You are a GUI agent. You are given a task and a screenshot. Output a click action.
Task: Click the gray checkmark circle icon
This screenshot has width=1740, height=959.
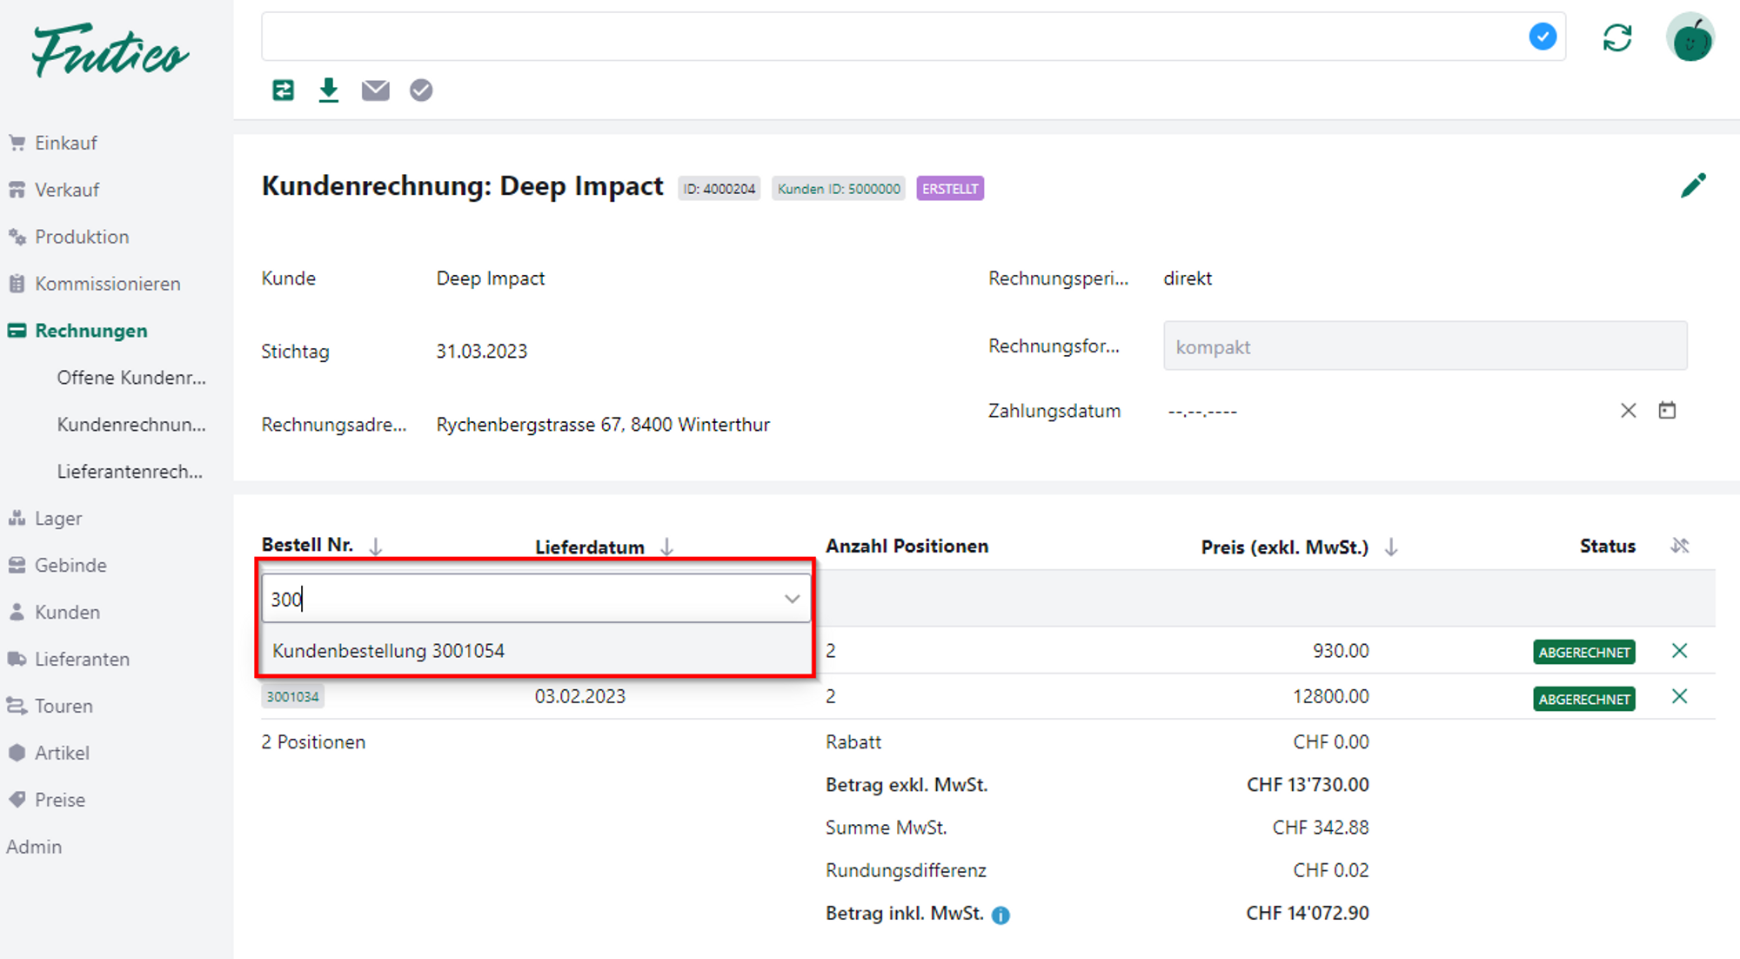(x=421, y=90)
